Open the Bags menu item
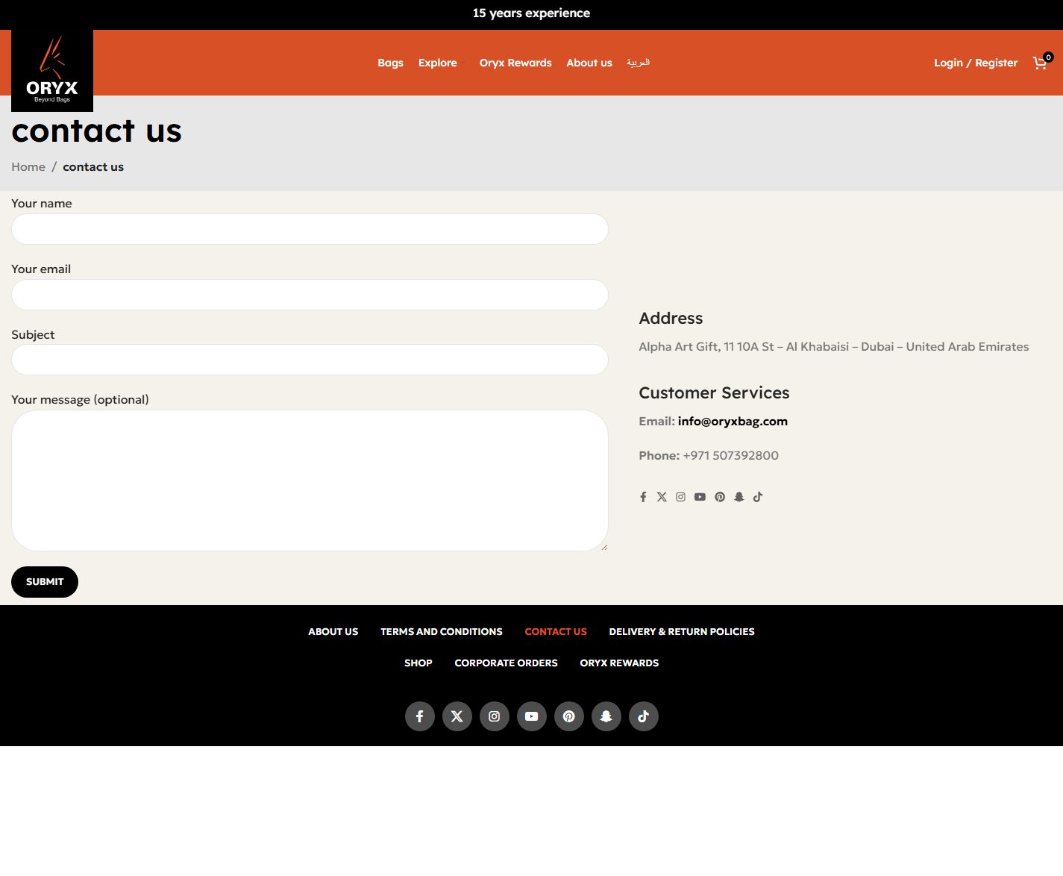The width and height of the screenshot is (1063, 876). [390, 63]
